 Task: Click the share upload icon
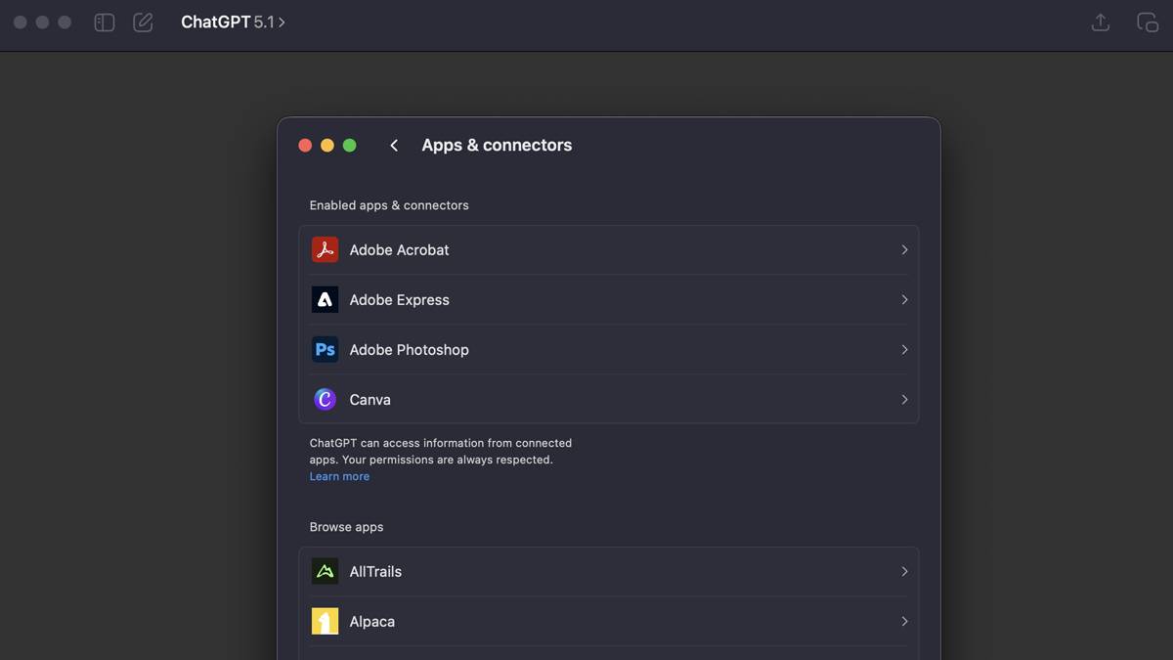tap(1101, 22)
